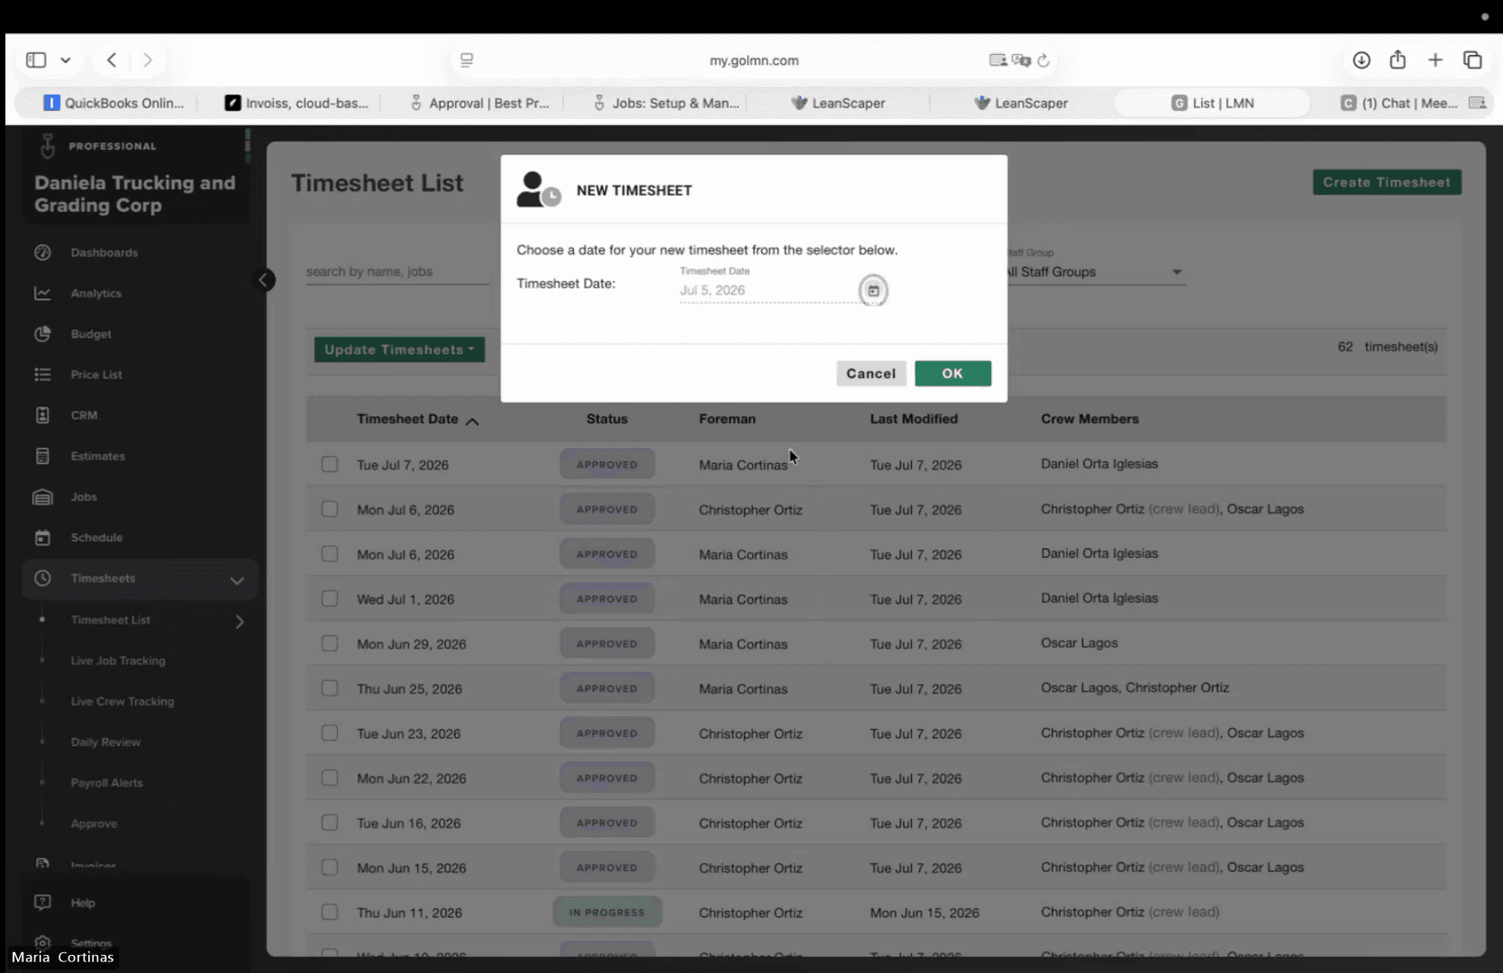Switch to QuickBooks Online tab

(x=114, y=103)
